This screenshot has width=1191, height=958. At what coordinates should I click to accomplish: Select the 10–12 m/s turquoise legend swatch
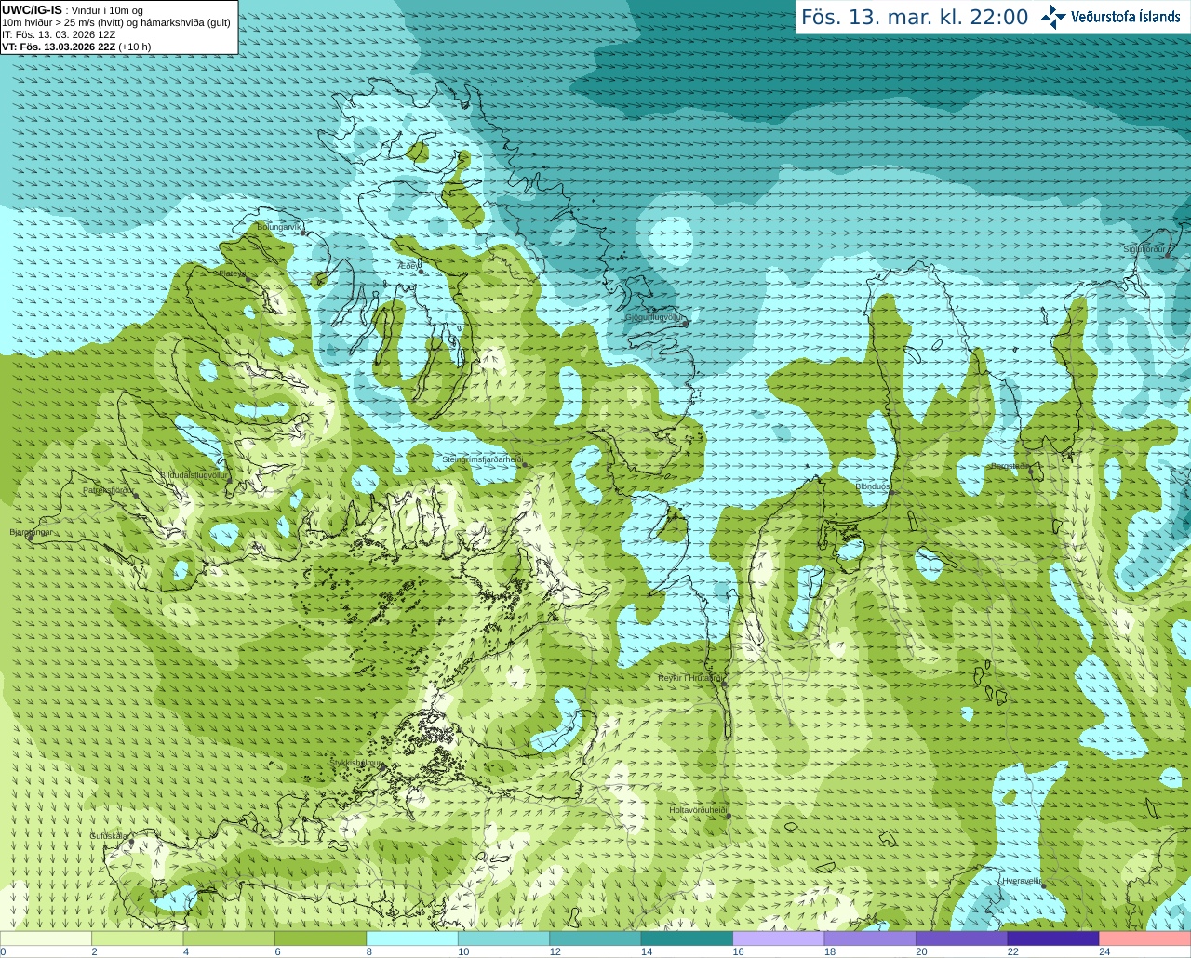click(x=503, y=938)
